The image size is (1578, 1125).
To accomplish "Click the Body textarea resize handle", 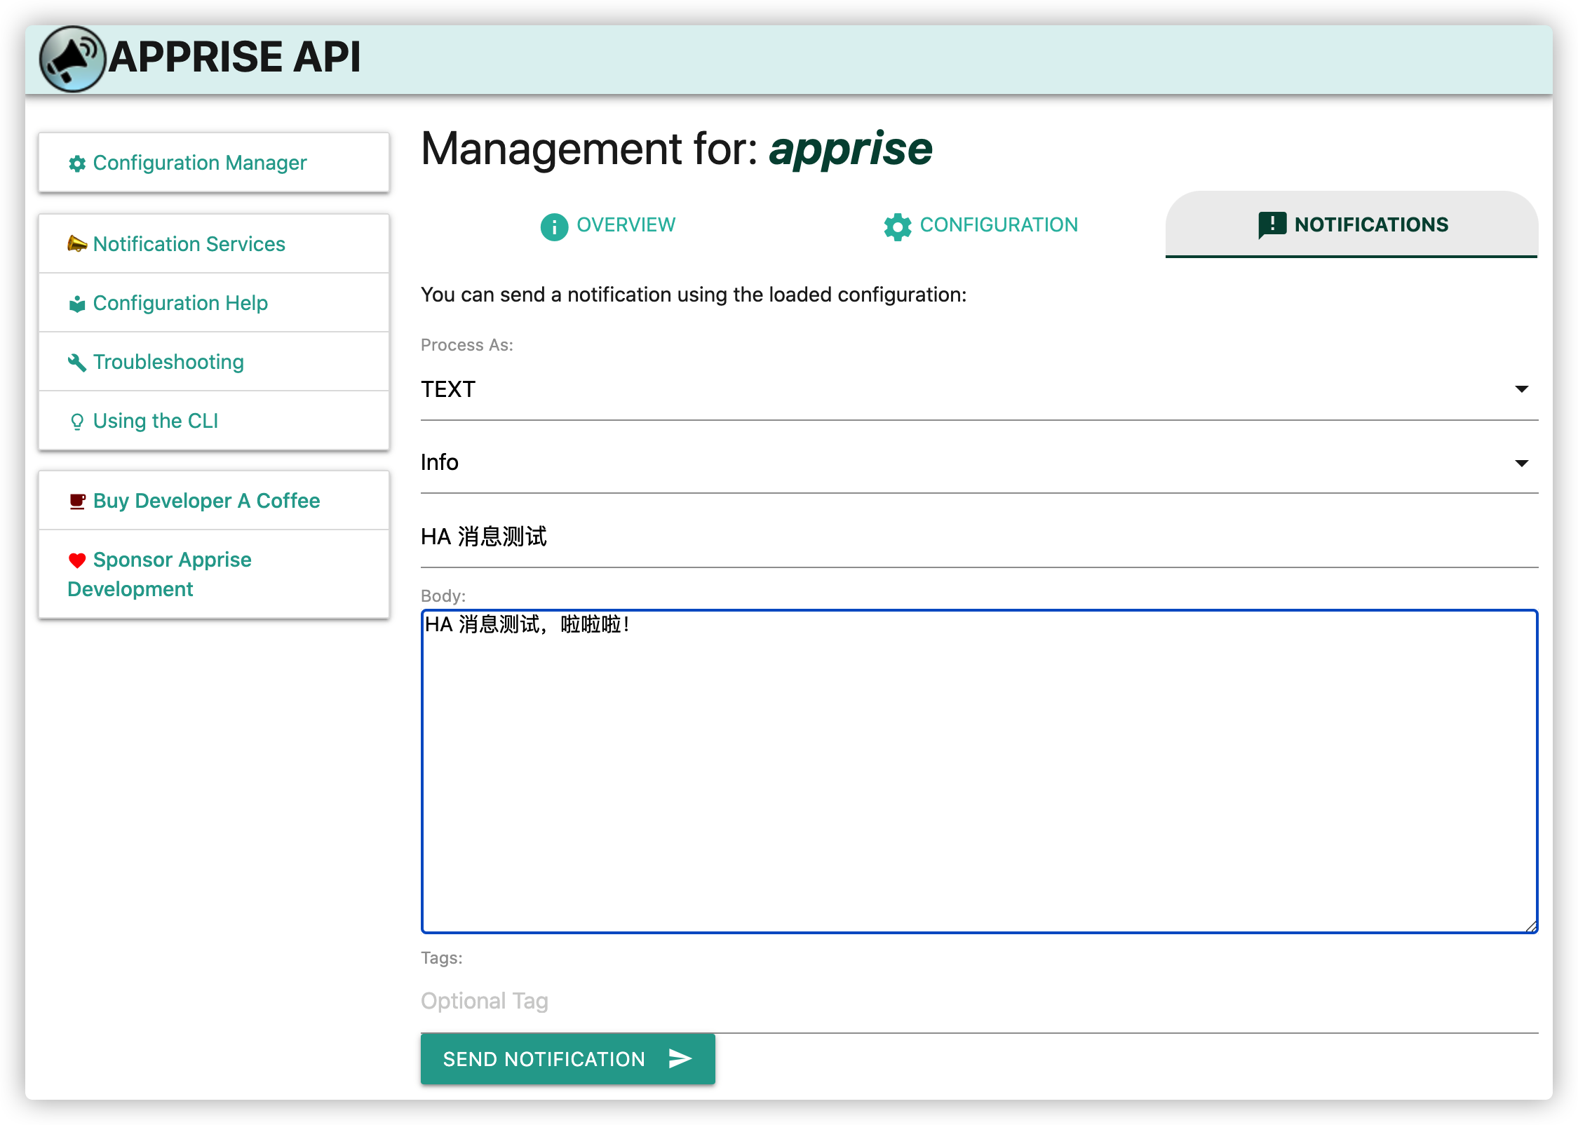I will [x=1531, y=927].
